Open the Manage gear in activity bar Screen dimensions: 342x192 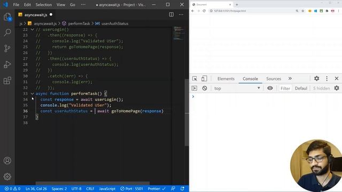(x=7, y=177)
